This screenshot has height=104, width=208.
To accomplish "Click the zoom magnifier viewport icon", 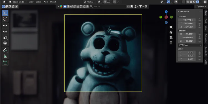I will click(171, 27).
